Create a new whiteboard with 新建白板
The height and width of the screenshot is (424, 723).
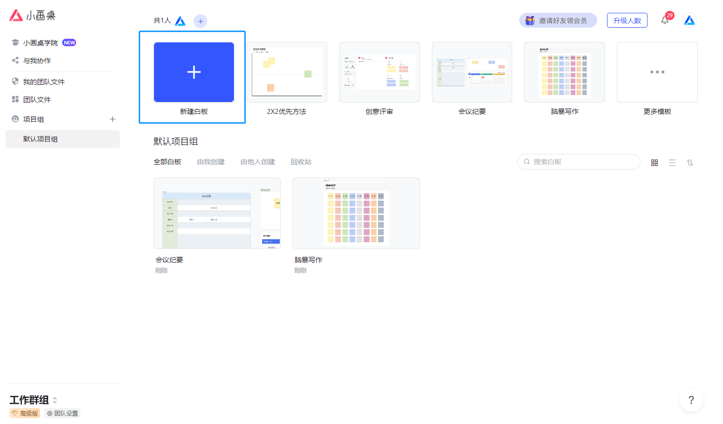point(194,72)
